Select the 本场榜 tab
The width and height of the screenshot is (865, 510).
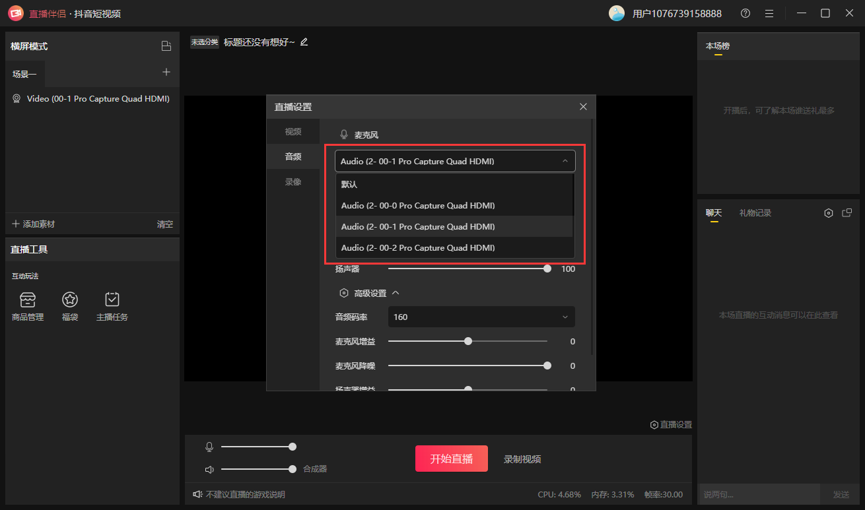(x=718, y=46)
